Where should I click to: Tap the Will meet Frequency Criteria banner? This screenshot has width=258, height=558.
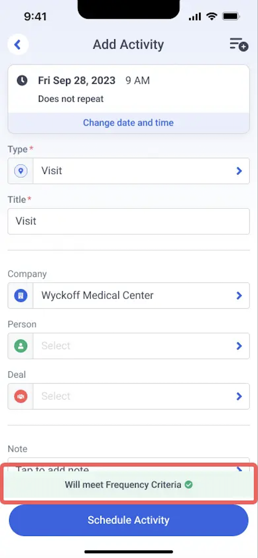point(129,484)
